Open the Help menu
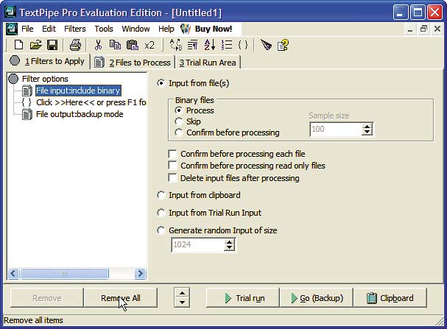 pos(166,29)
